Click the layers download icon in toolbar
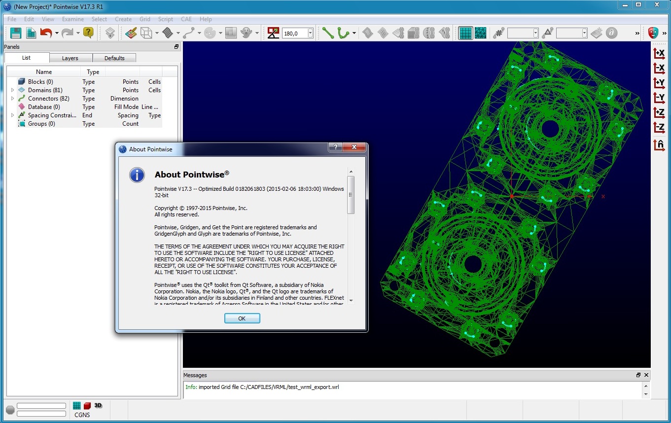Image resolution: width=671 pixels, height=423 pixels. click(110, 33)
